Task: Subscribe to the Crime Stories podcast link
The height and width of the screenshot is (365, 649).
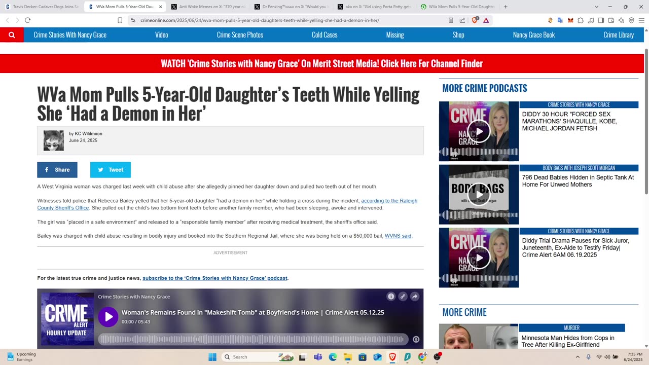Action: [215, 278]
